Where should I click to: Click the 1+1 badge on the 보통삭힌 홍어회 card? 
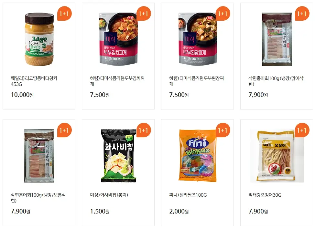64,130
